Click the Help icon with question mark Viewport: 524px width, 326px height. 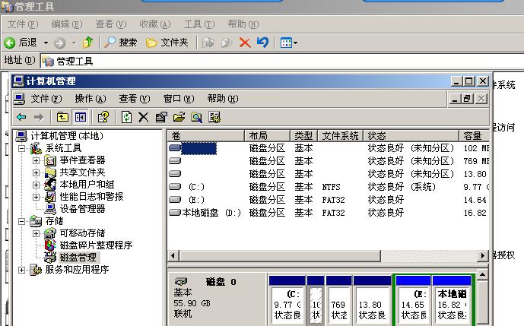point(103,117)
